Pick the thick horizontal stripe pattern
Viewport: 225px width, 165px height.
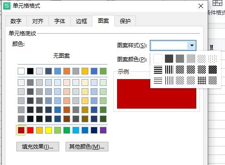[158, 70]
